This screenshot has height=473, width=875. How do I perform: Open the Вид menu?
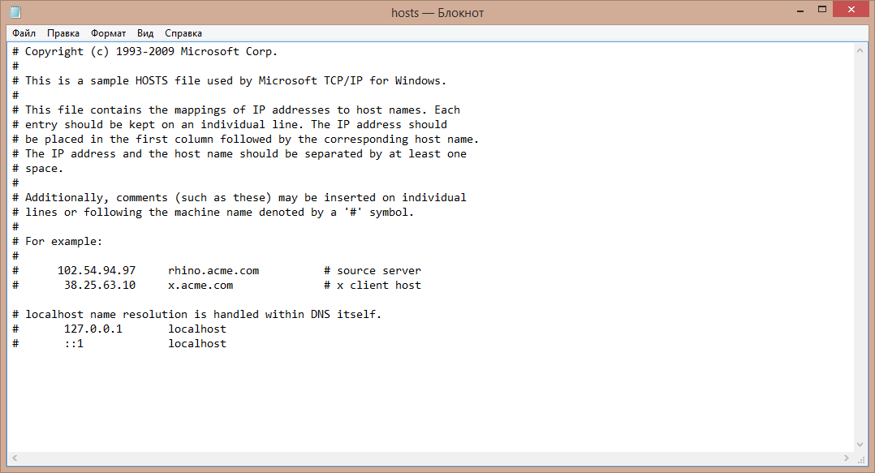(x=145, y=33)
